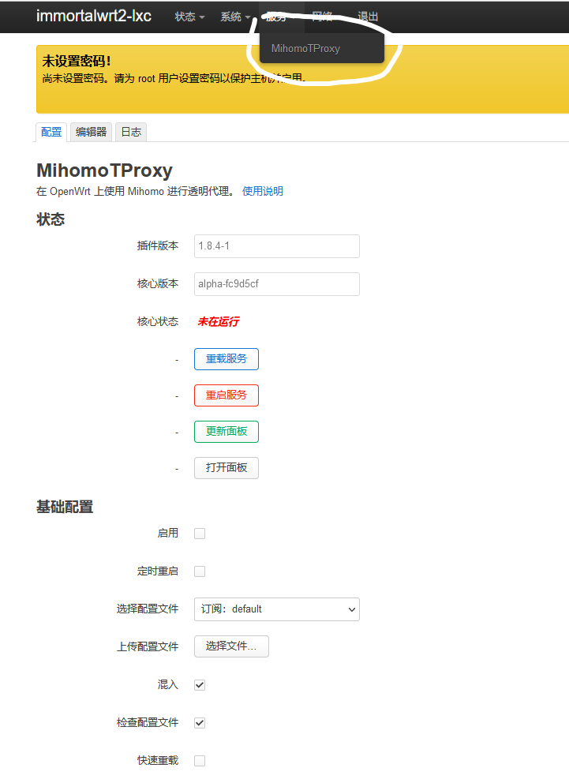Click the green 更新面板 button
This screenshot has width=569, height=783.
coord(226,432)
